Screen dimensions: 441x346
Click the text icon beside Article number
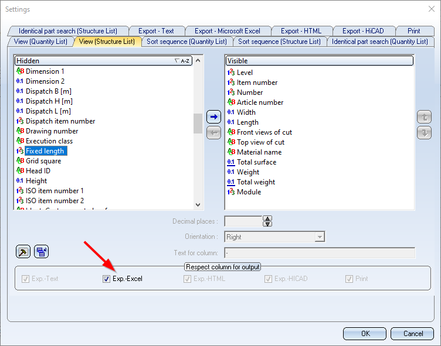click(x=231, y=102)
